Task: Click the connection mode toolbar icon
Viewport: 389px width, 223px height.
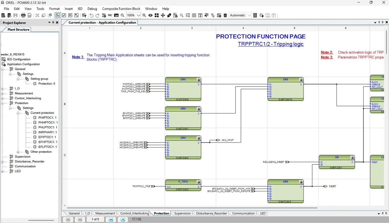Action: tap(58, 15)
